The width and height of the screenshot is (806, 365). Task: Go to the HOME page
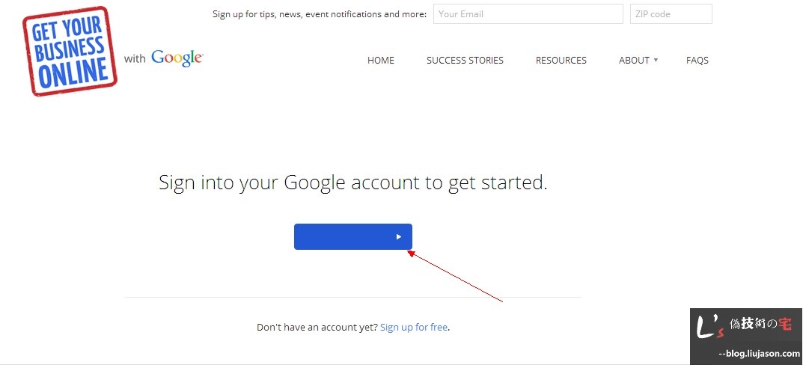[x=380, y=61]
